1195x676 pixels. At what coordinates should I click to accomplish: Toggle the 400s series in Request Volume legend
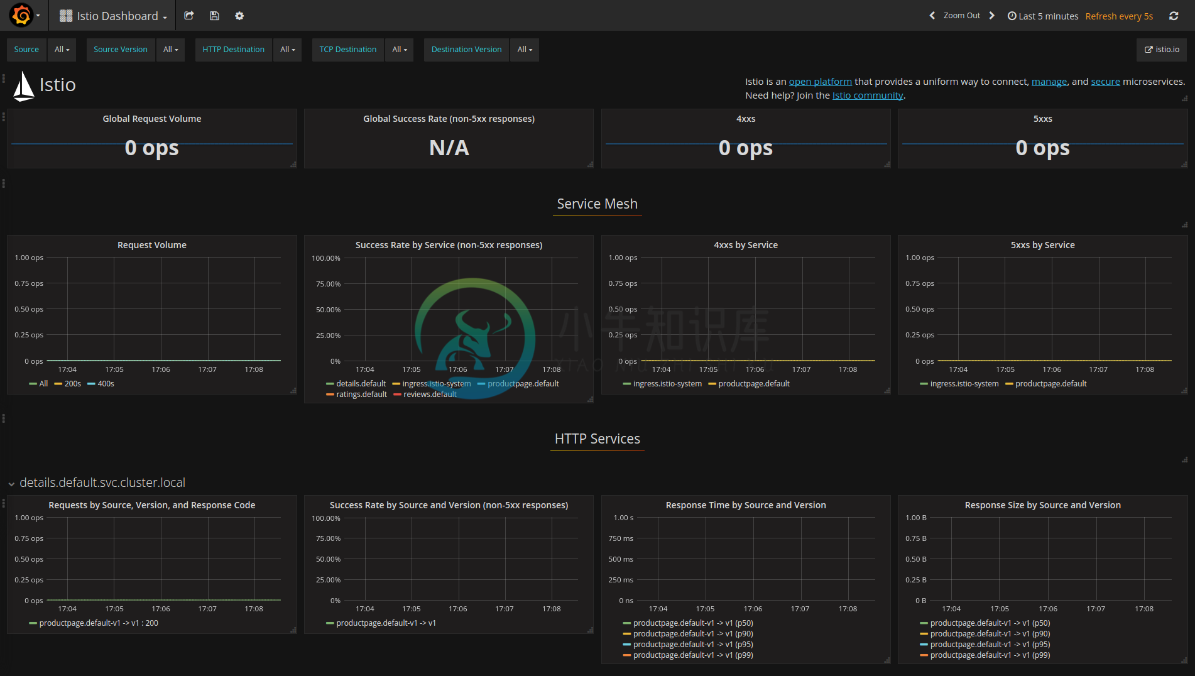click(x=106, y=384)
